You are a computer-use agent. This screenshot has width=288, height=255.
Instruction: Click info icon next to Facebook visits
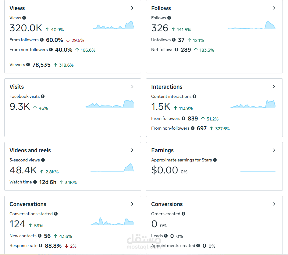click(x=43, y=96)
